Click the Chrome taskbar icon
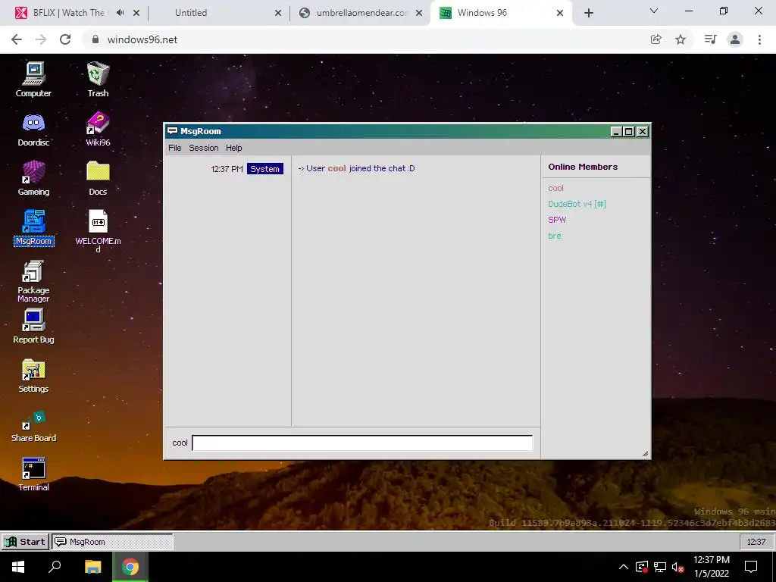This screenshot has height=582, width=776. point(130,567)
